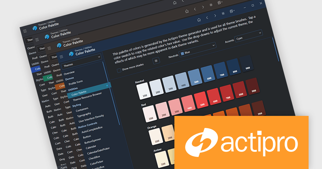Image resolution: width=322 pixels, height=169 pixels.
Task: Click the back arrow in the brown window
Action: coord(195,9)
